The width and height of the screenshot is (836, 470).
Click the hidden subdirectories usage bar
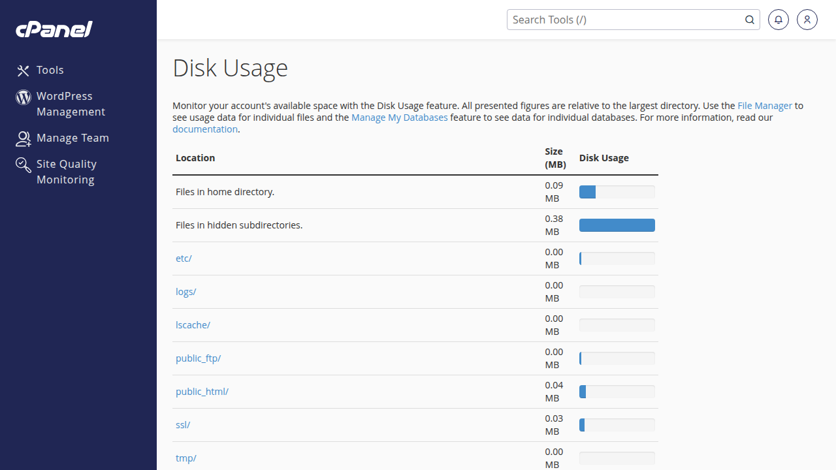tap(617, 225)
